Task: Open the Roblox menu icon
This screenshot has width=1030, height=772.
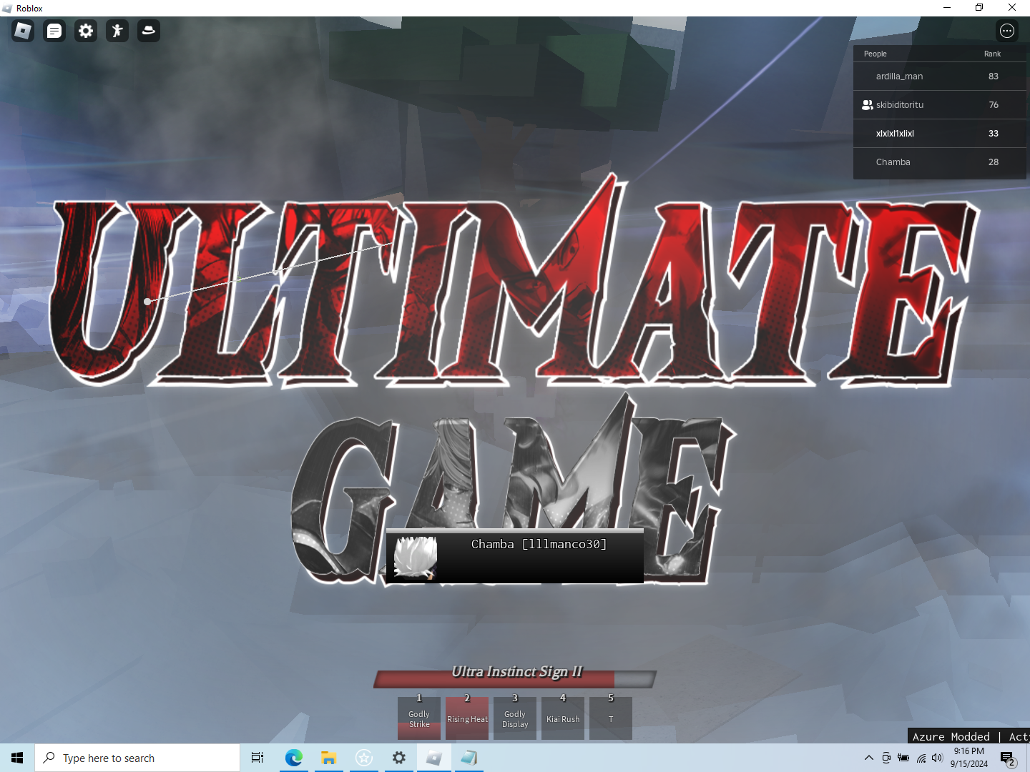Action: [x=23, y=31]
